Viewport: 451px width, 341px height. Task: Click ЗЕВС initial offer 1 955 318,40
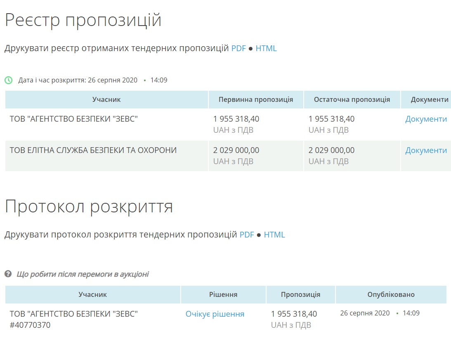click(236, 119)
